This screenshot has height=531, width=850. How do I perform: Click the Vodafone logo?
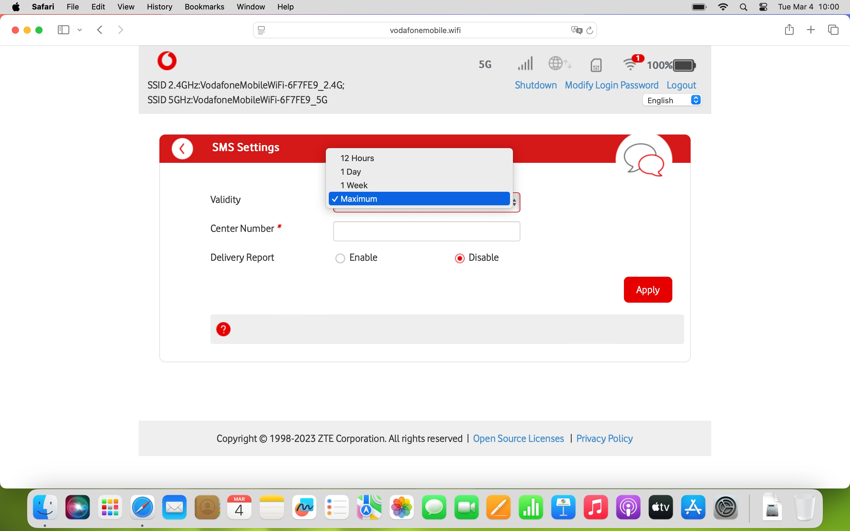click(167, 61)
